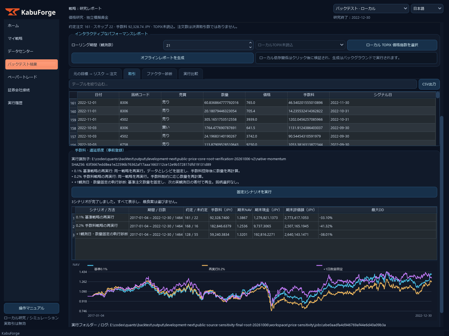
Task: Sort trades by 日付 column header
Action: point(98,95)
